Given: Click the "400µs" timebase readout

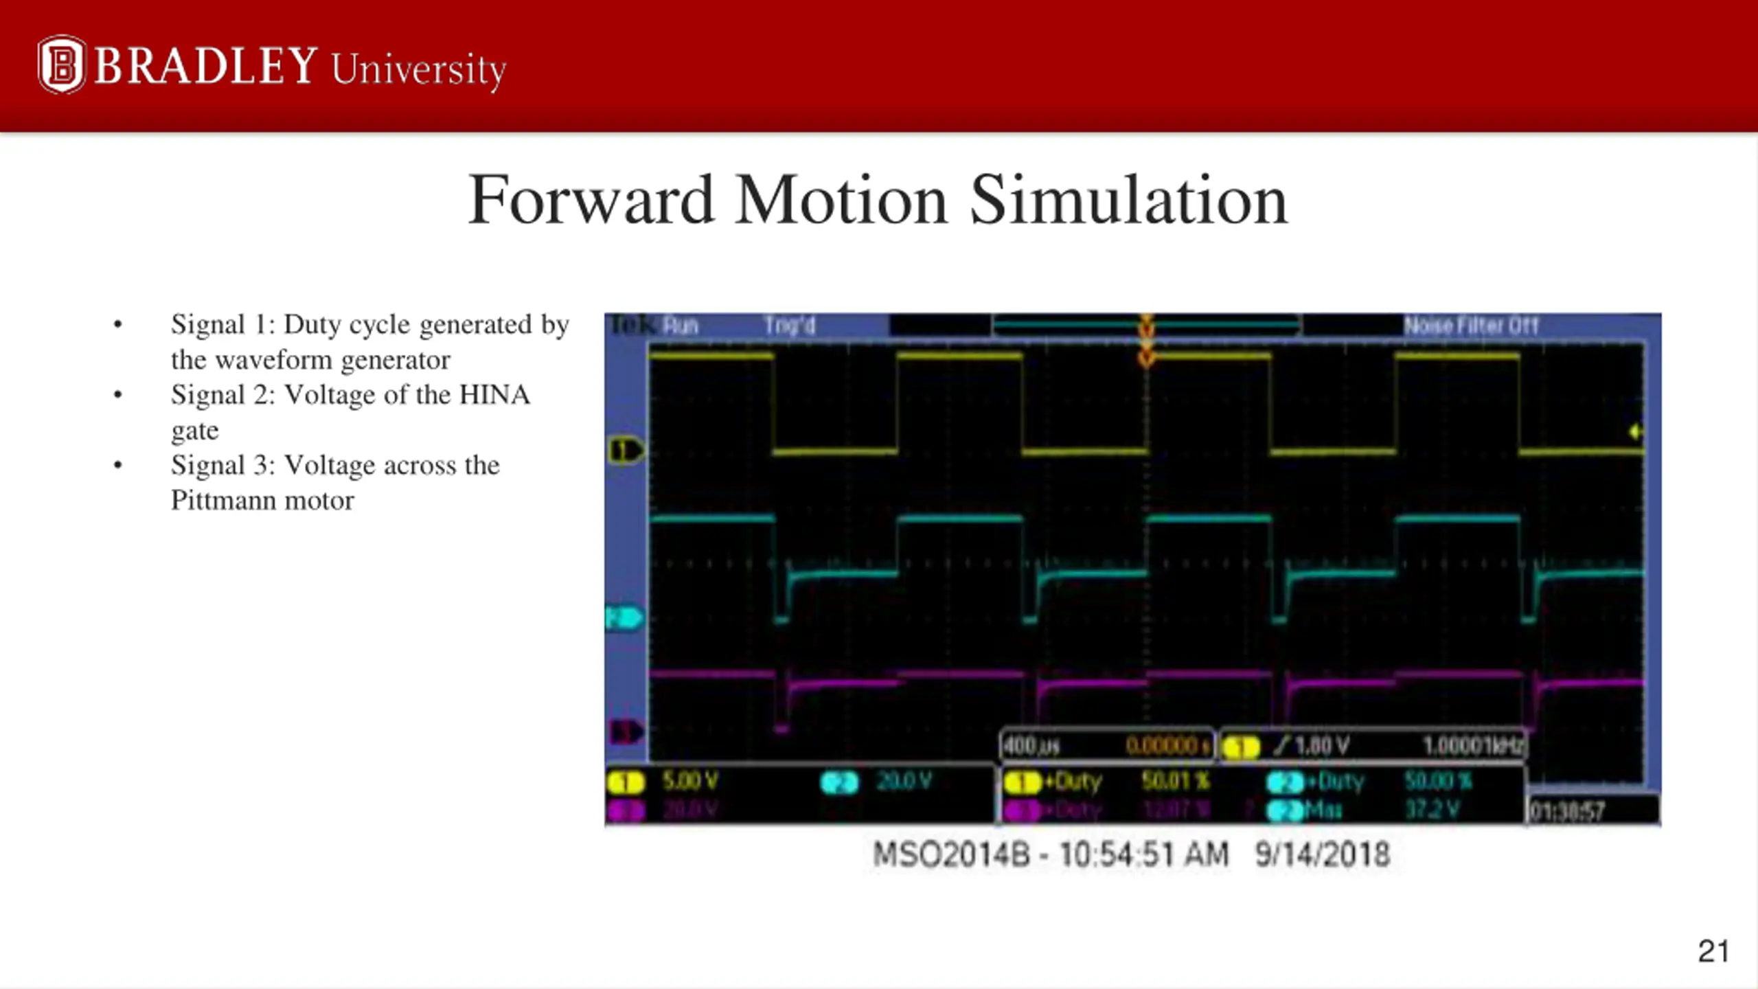Looking at the screenshot, I should tap(1031, 746).
